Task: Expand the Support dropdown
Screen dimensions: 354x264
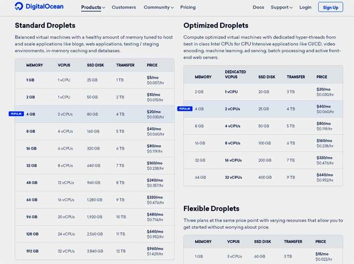Action: (x=282, y=7)
